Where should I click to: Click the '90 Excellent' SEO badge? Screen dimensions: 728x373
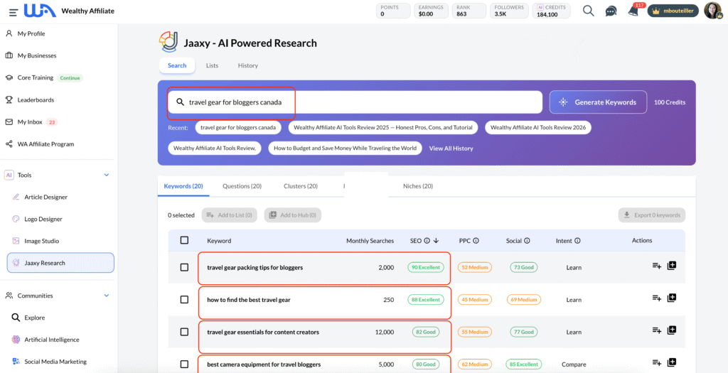point(426,267)
